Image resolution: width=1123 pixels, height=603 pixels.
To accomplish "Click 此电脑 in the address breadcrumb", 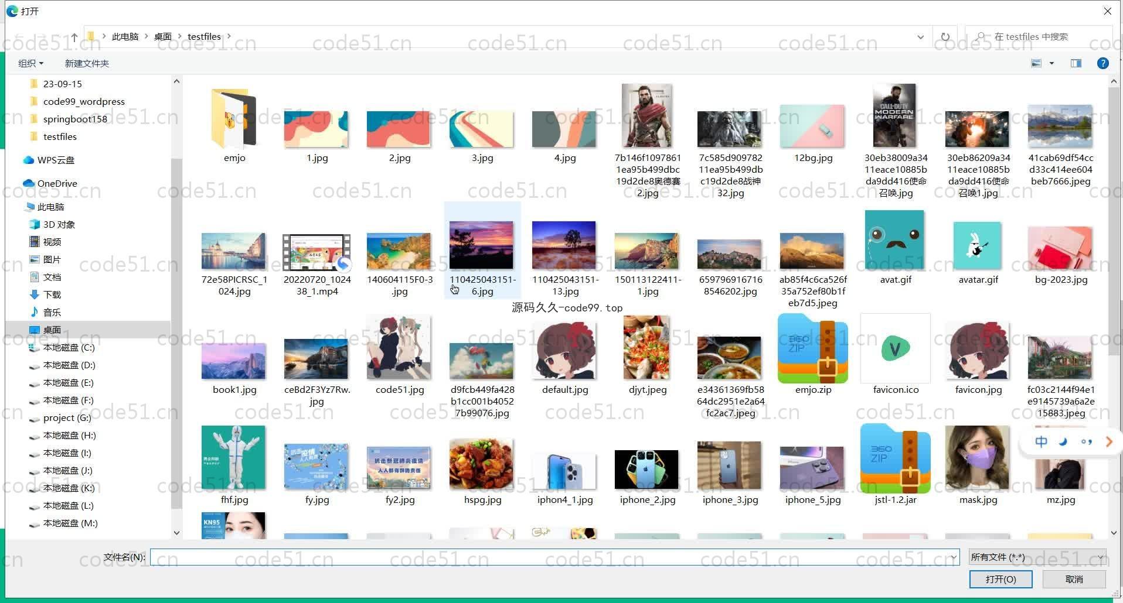I will coord(125,36).
